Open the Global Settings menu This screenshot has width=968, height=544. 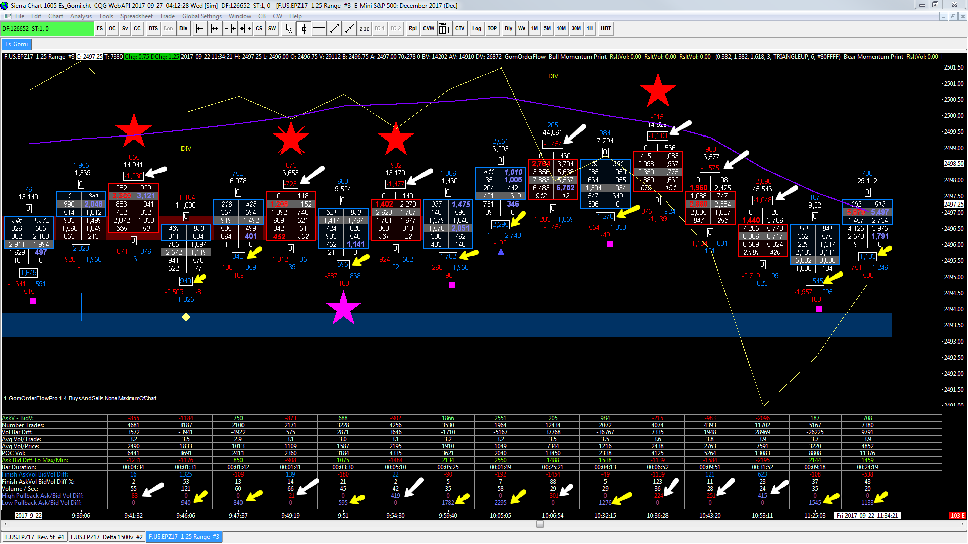pyautogui.click(x=202, y=16)
